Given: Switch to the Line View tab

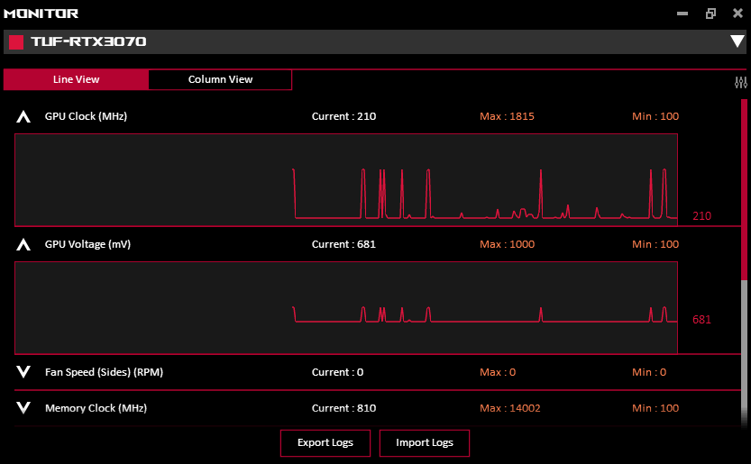Looking at the screenshot, I should tap(76, 79).
